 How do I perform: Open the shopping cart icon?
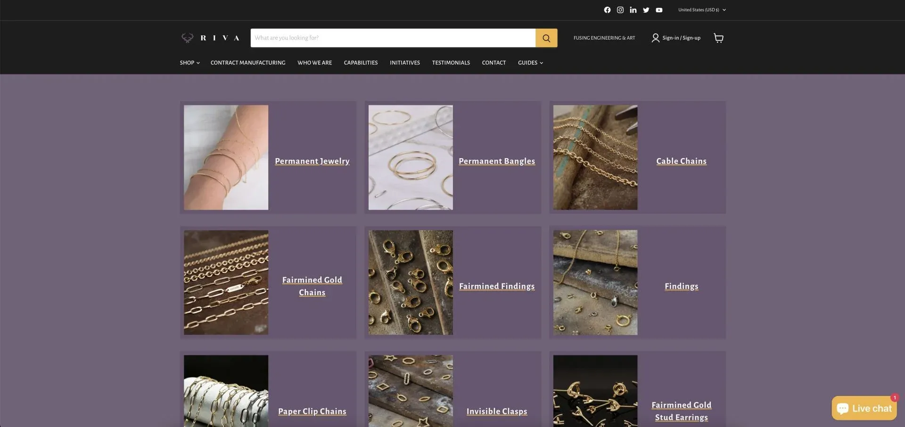coord(718,38)
